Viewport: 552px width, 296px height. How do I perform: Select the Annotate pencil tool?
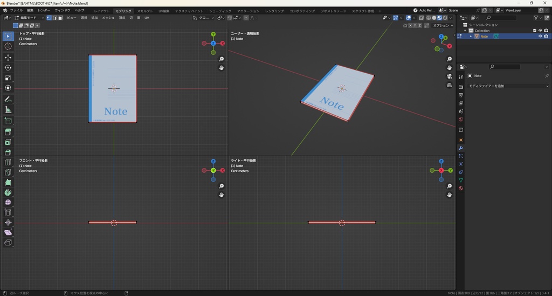(8, 100)
